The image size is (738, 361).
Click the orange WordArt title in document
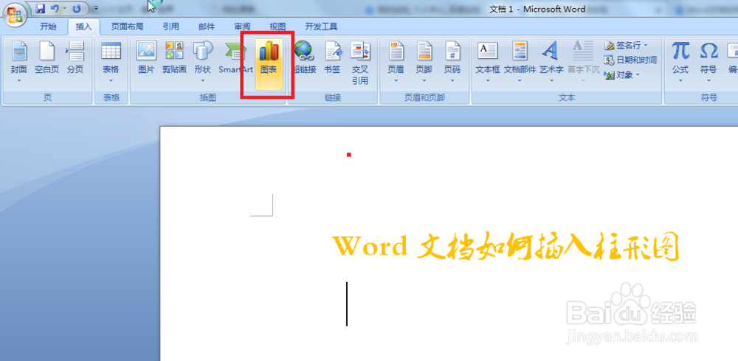(x=506, y=246)
